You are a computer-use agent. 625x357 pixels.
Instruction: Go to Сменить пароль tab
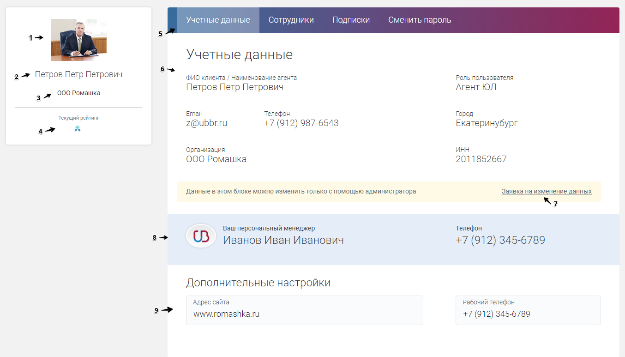tap(420, 20)
